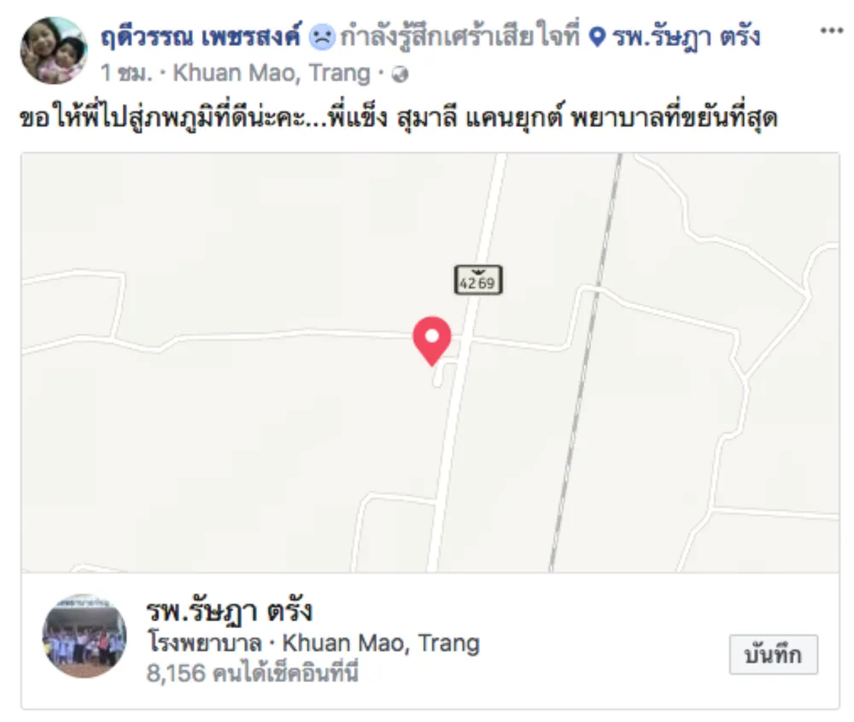Open the poster's profile picture
Image resolution: width=854 pixels, height=722 pixels.
tap(54, 50)
